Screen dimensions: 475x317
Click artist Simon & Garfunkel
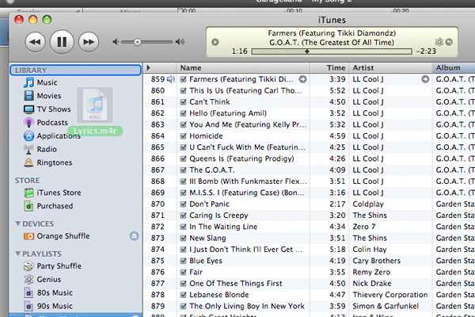pos(386,306)
